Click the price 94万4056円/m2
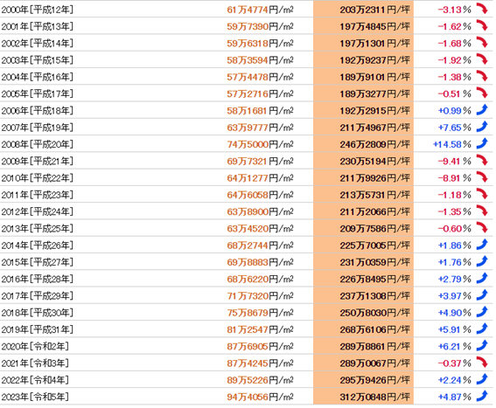Image resolution: width=496 pixels, height=408 pixels. [260, 397]
